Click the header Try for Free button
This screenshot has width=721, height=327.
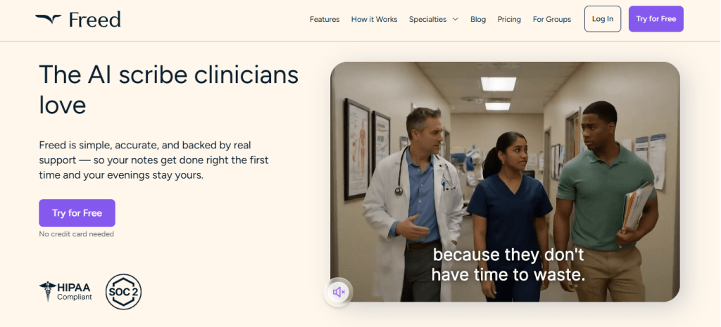[656, 19]
